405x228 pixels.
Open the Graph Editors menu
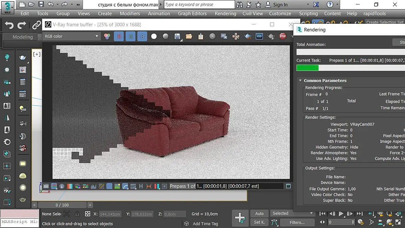(x=192, y=13)
